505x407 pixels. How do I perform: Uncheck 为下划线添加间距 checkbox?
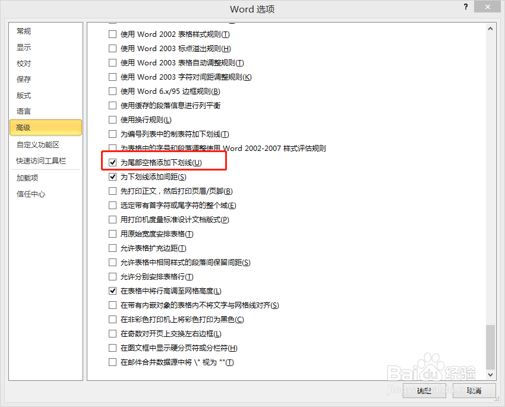(x=112, y=177)
